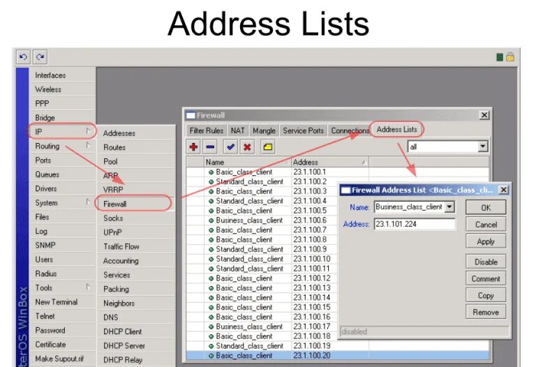Viewport: 536px width, 367px height.
Task: Open the Make Supout.rif menu item
Action: [62, 359]
